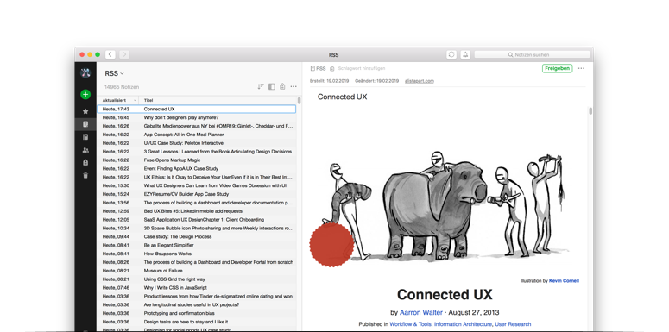Go back with left arrow button
The height and width of the screenshot is (332, 669).
click(110, 54)
